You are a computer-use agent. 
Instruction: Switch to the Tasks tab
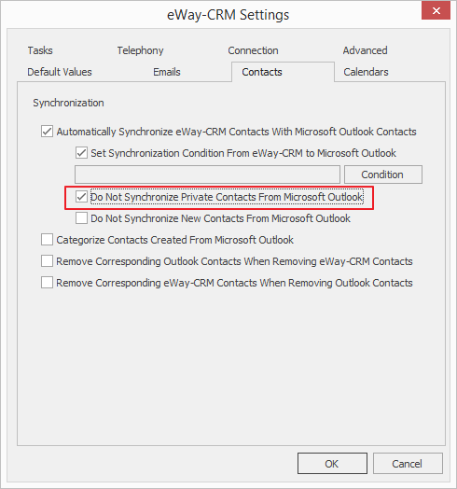[x=40, y=50]
